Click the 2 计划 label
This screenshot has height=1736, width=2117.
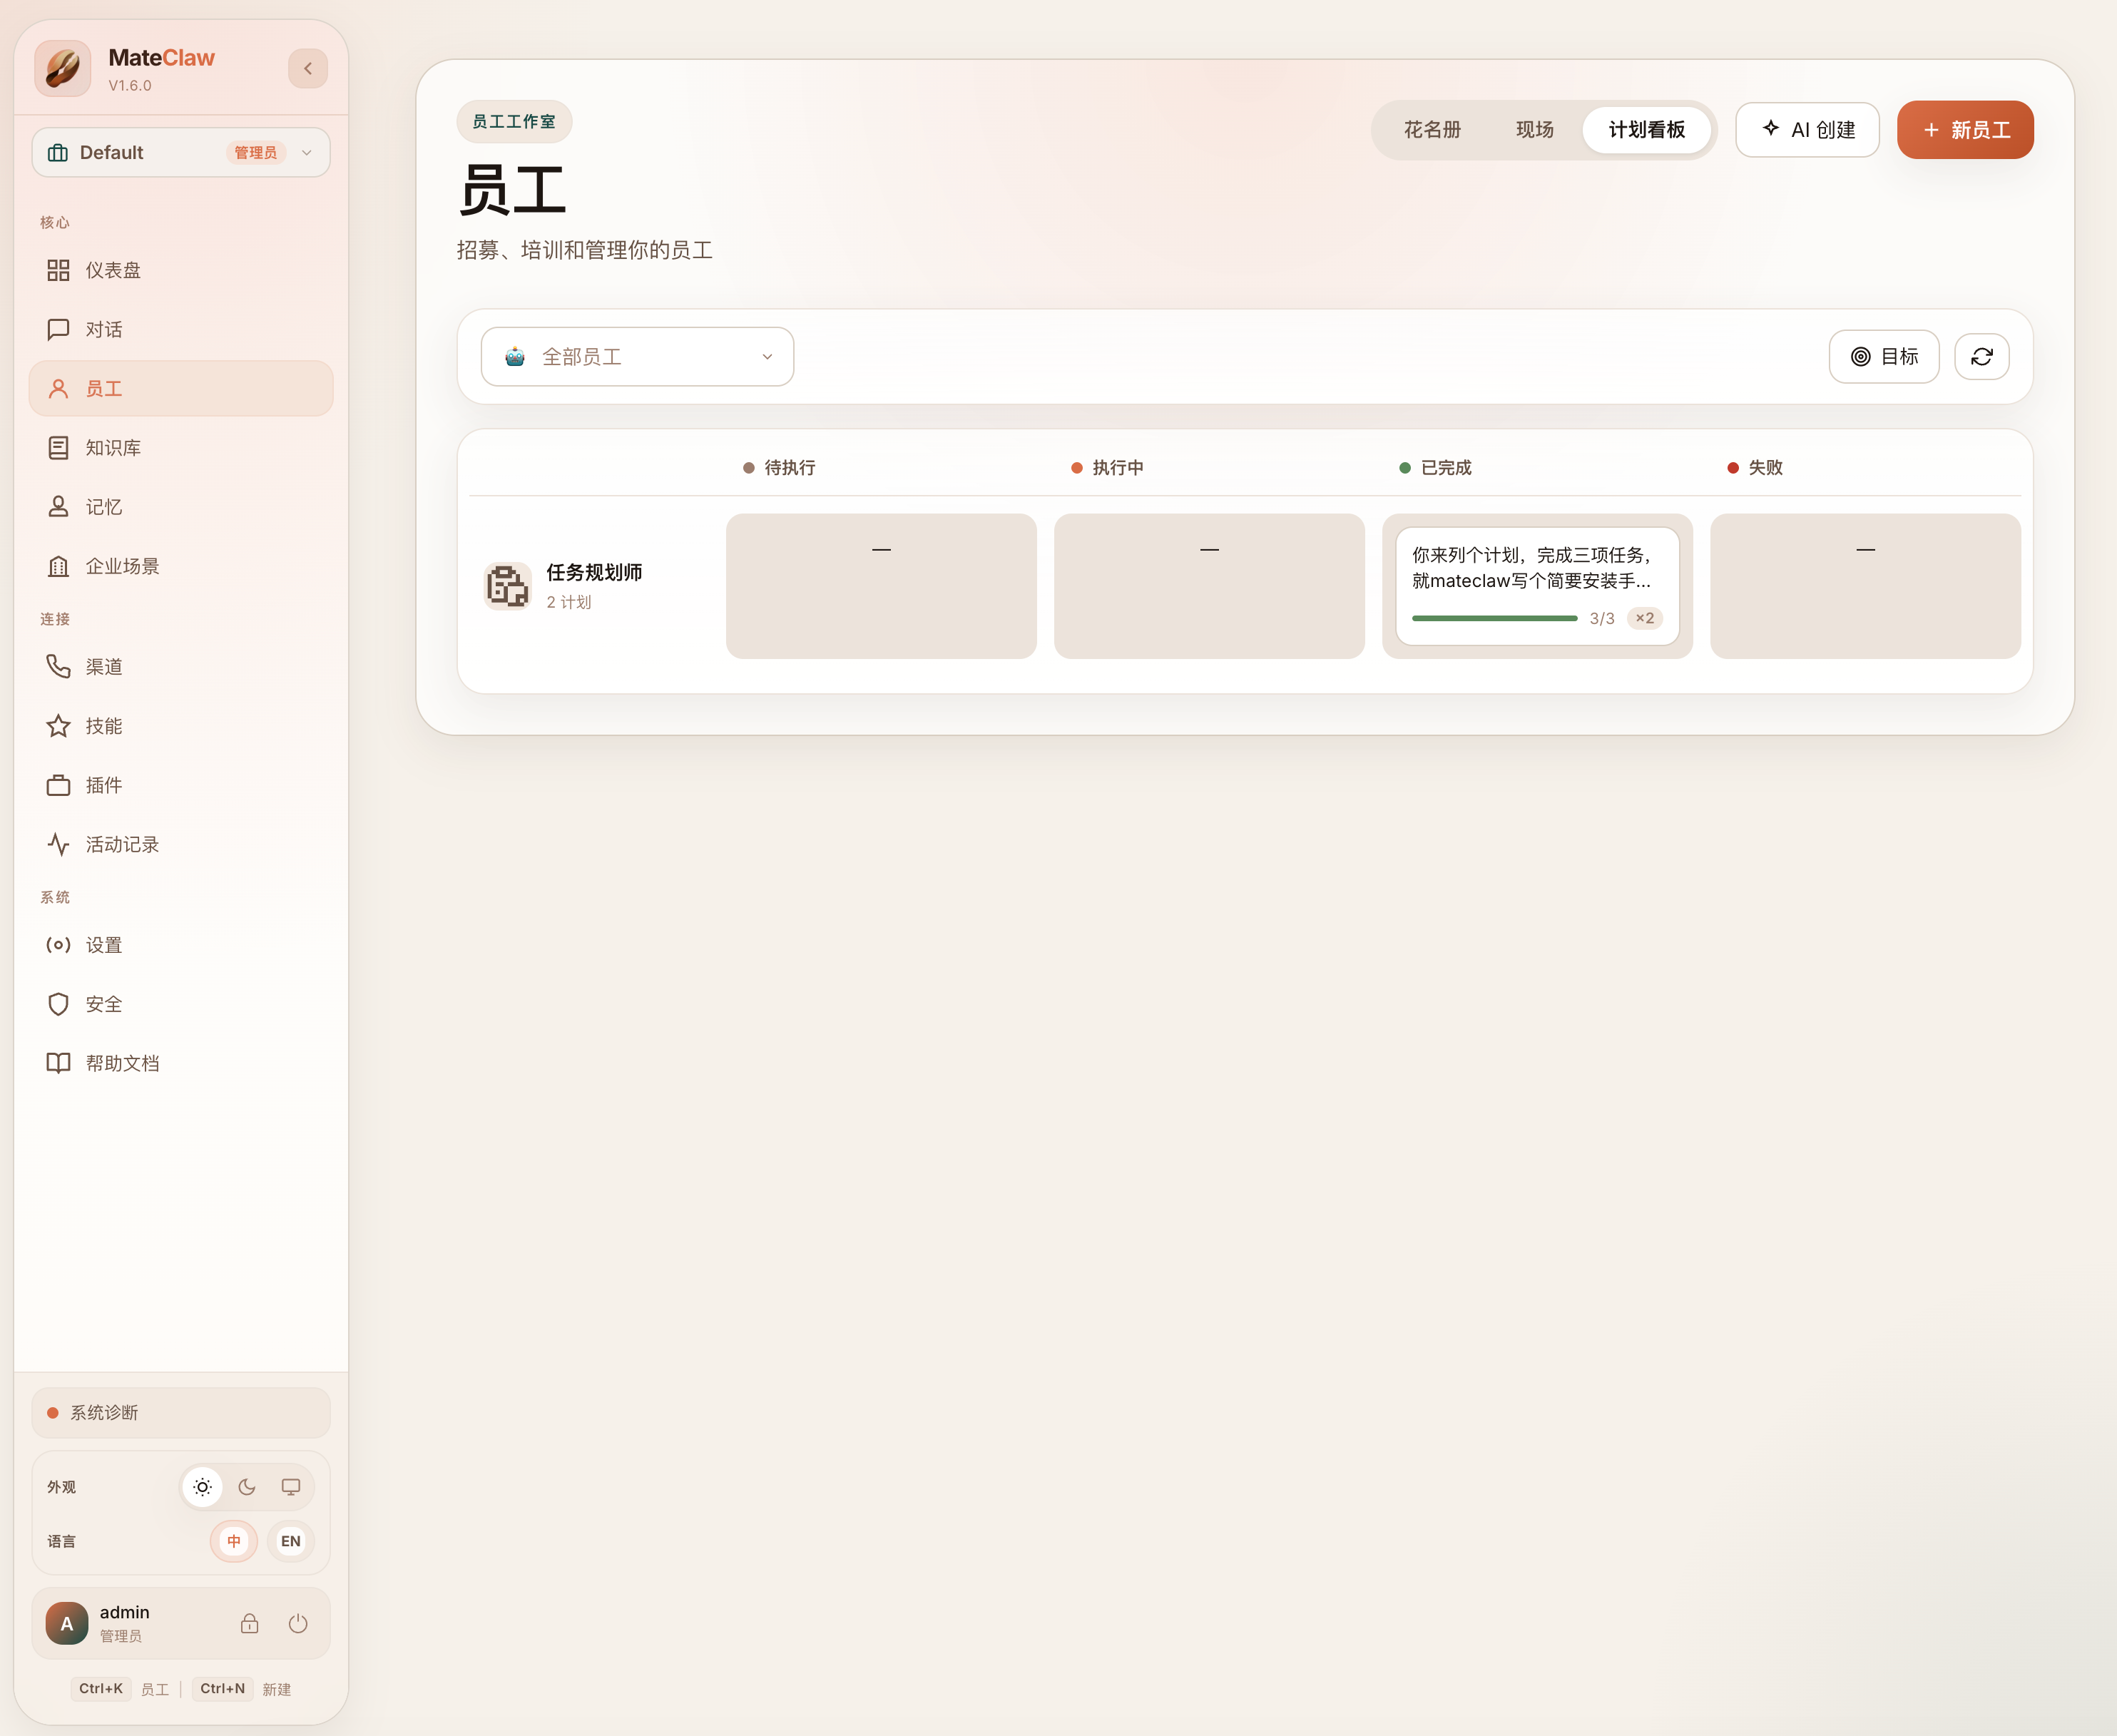569,602
